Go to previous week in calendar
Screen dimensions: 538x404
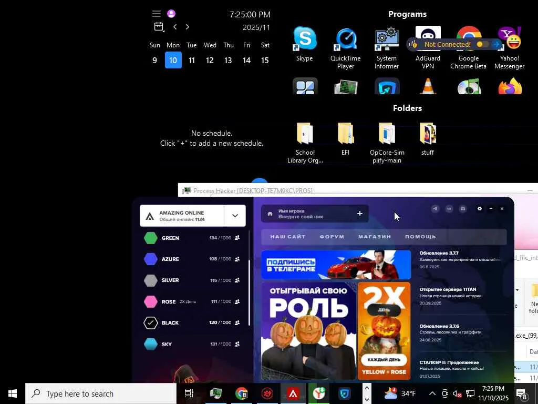pyautogui.click(x=175, y=27)
